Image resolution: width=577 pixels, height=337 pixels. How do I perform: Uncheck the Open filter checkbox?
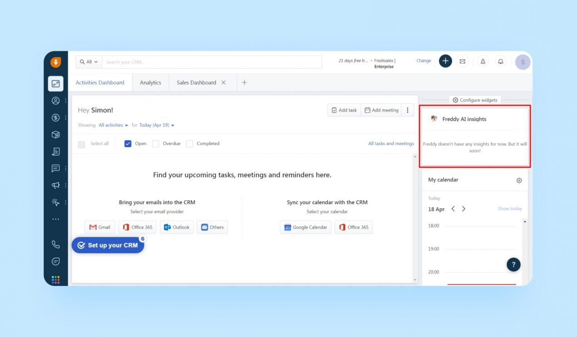pos(128,144)
